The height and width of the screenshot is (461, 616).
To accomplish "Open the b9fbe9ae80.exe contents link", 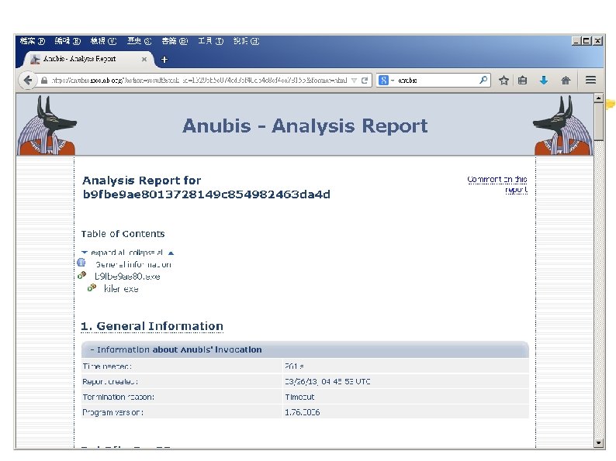I will click(127, 277).
